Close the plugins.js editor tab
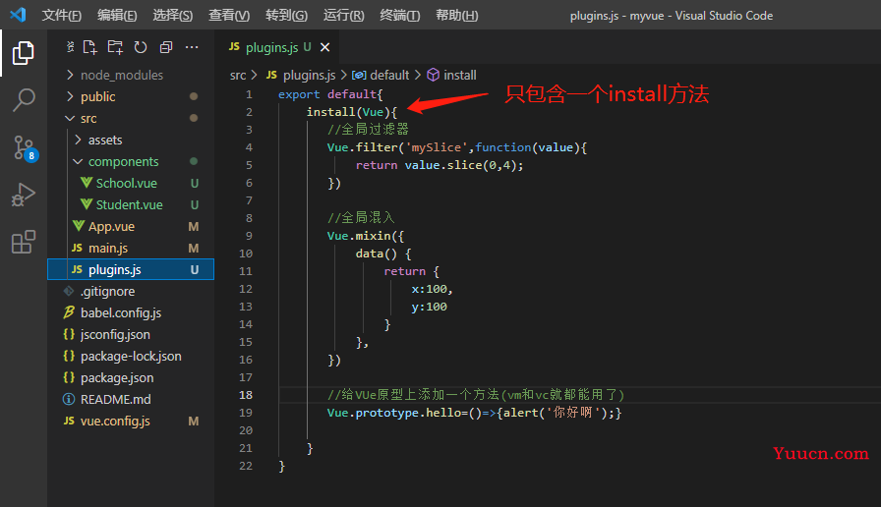The width and height of the screenshot is (881, 507). tap(324, 48)
